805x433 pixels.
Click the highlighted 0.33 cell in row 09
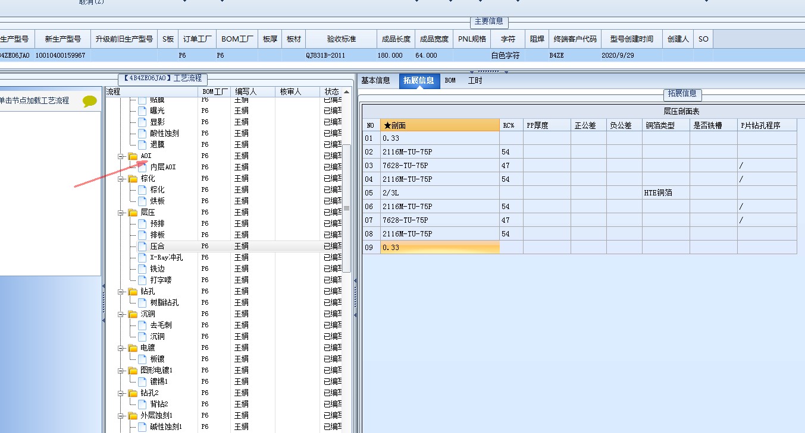[x=440, y=247]
